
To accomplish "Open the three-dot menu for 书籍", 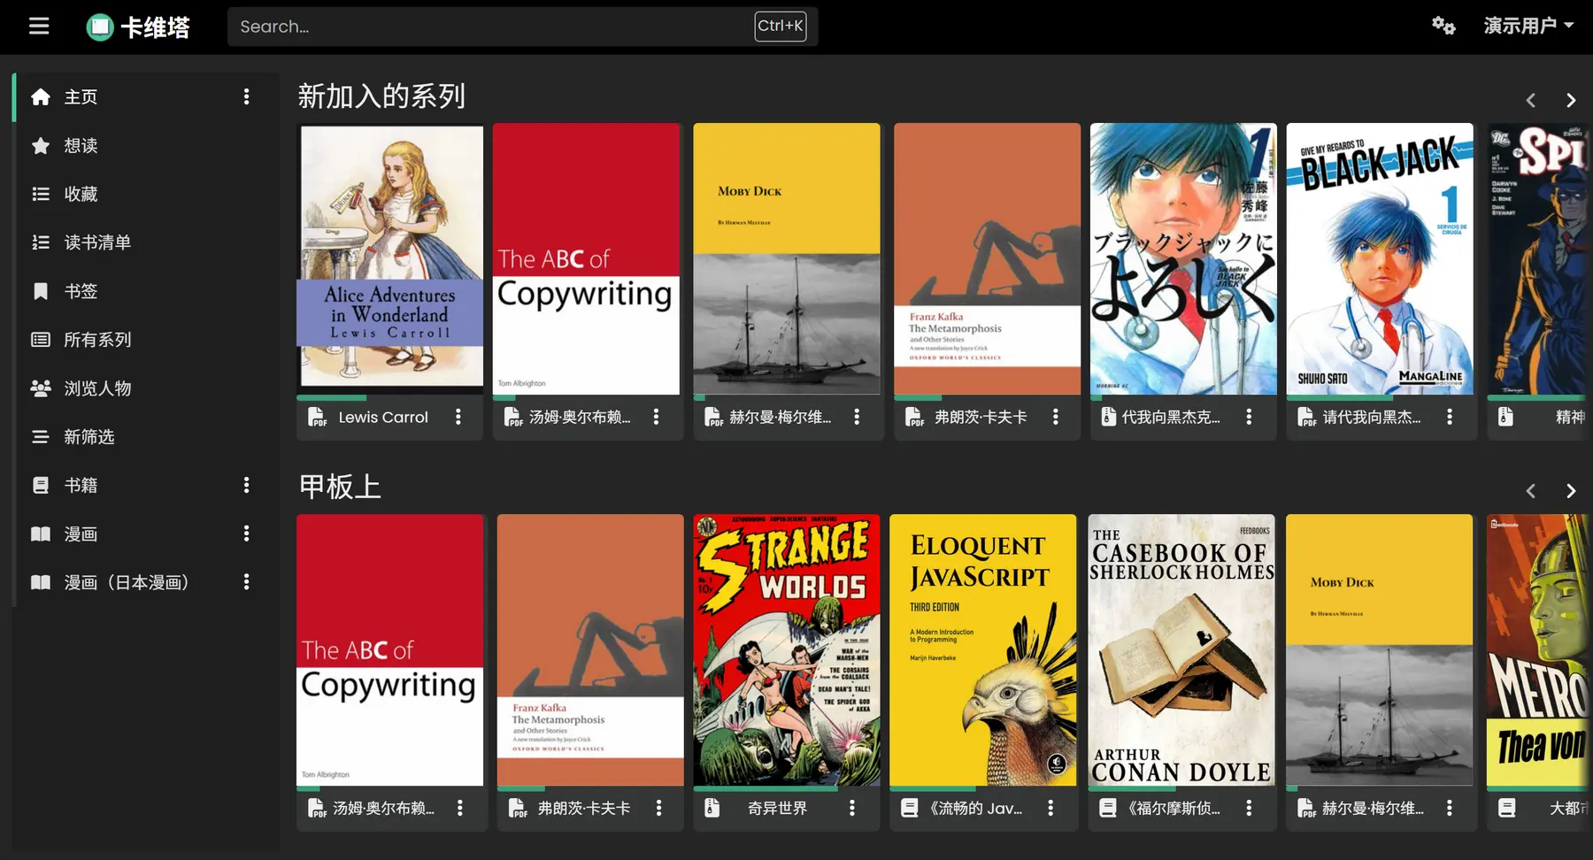I will point(246,485).
